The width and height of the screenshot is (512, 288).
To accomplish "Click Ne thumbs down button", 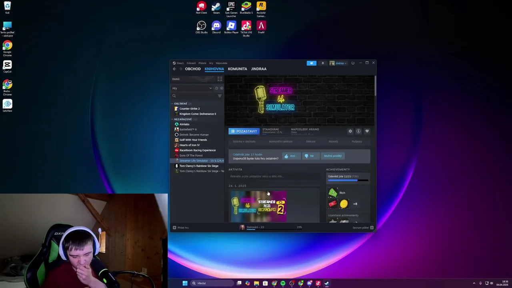I will 310,156.
